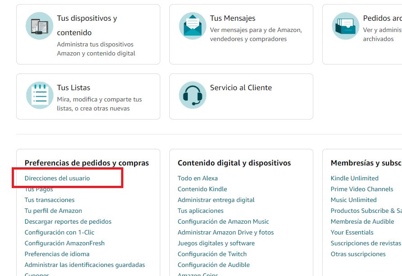Open the Tus dispositivos y contenido card title

click(x=87, y=25)
